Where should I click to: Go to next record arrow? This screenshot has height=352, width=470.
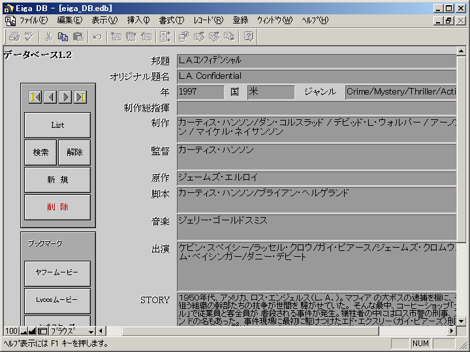pyautogui.click(x=65, y=97)
